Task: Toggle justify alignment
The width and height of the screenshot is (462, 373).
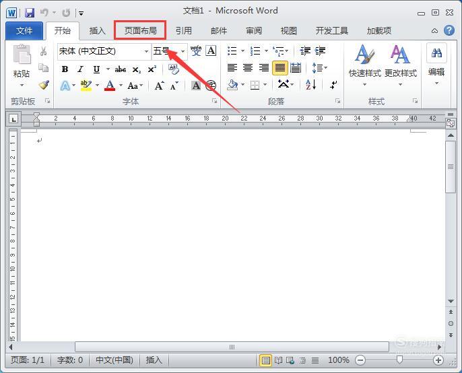Action: click(x=279, y=68)
